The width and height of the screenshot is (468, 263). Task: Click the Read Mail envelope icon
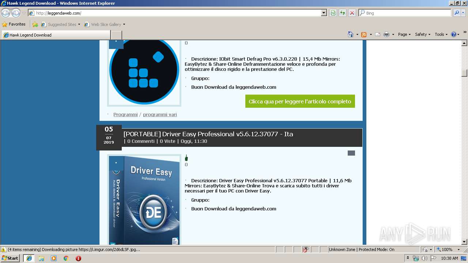[x=378, y=34]
